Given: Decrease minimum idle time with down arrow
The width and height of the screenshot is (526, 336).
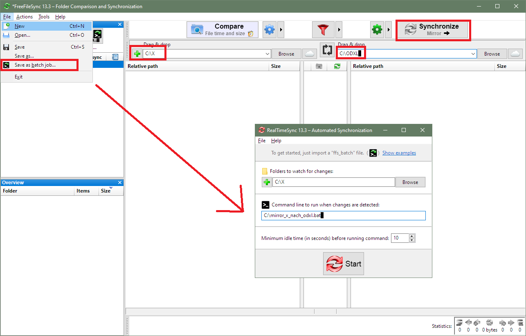Looking at the screenshot, I should coord(412,240).
